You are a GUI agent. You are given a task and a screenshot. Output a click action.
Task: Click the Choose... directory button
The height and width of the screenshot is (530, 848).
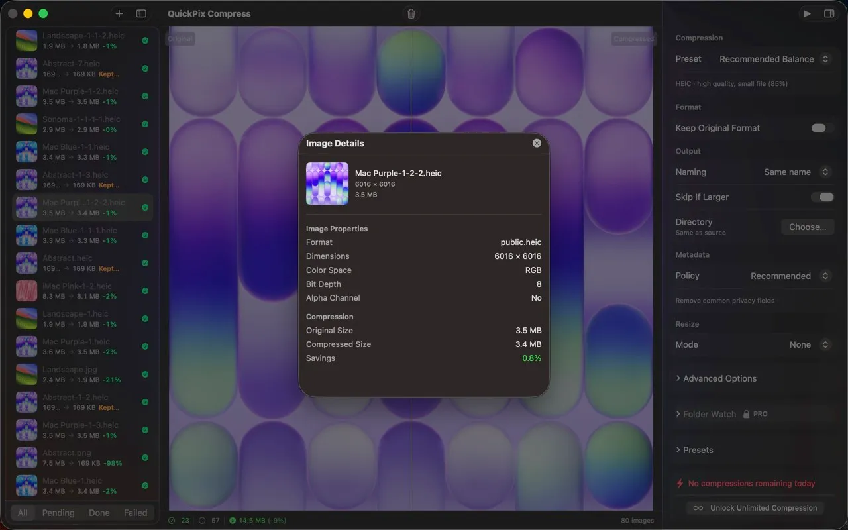pos(808,227)
